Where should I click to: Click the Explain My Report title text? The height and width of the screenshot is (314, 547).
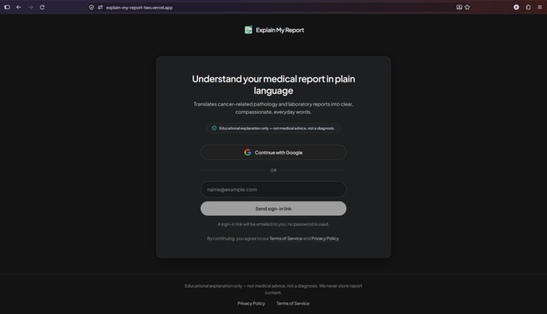[x=280, y=30]
